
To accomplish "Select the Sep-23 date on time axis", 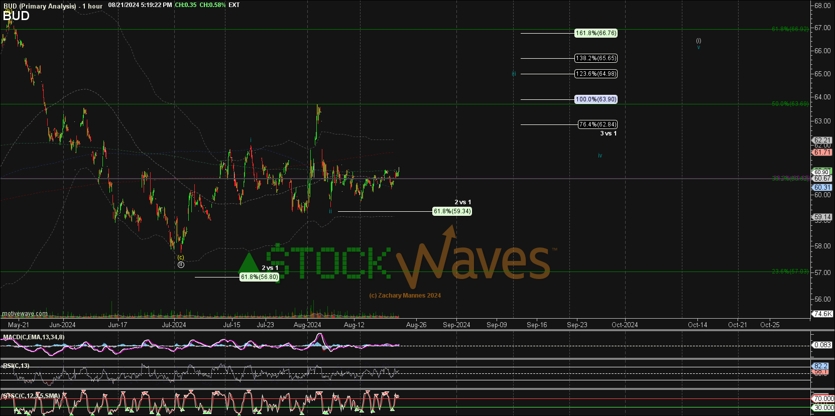I will point(577,325).
